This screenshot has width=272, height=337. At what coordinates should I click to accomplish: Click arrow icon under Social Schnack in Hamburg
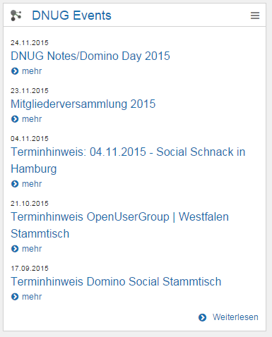pos(15,184)
